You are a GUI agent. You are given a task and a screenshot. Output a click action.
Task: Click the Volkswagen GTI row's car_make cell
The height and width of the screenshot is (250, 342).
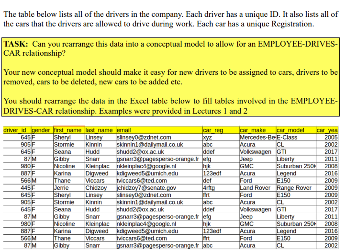(x=254, y=152)
